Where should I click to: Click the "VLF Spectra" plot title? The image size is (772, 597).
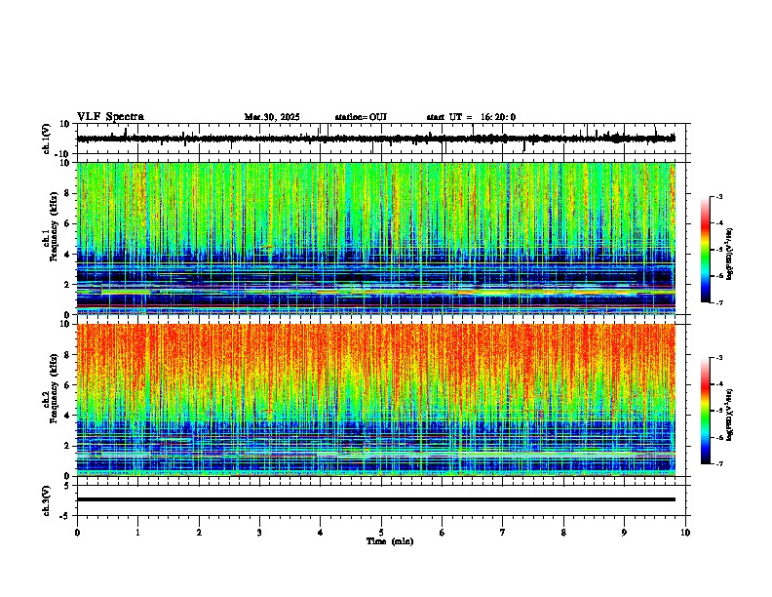(x=110, y=117)
